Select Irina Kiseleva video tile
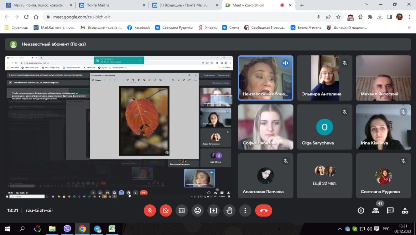 (383, 127)
